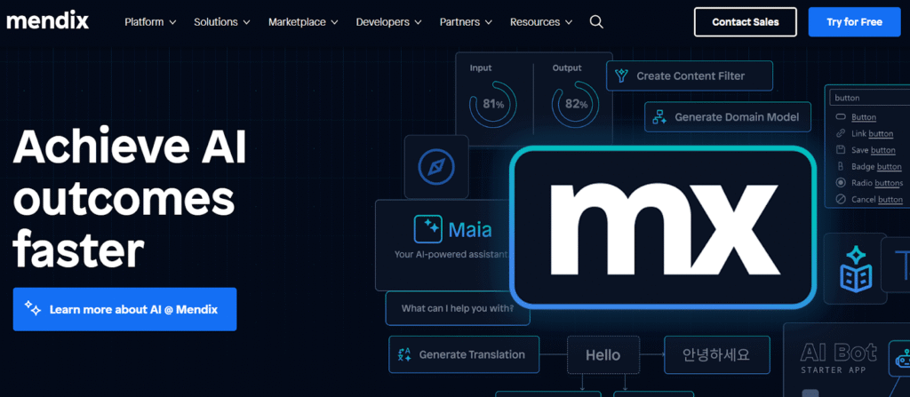Click the filter funnel icon in Create Content Filter
This screenshot has height=397, width=910.
coord(621,76)
